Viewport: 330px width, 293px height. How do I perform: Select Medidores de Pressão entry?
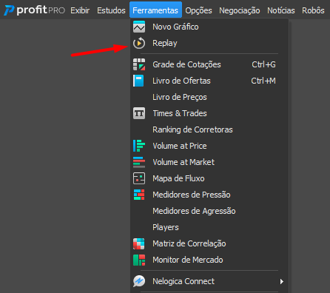(209, 195)
